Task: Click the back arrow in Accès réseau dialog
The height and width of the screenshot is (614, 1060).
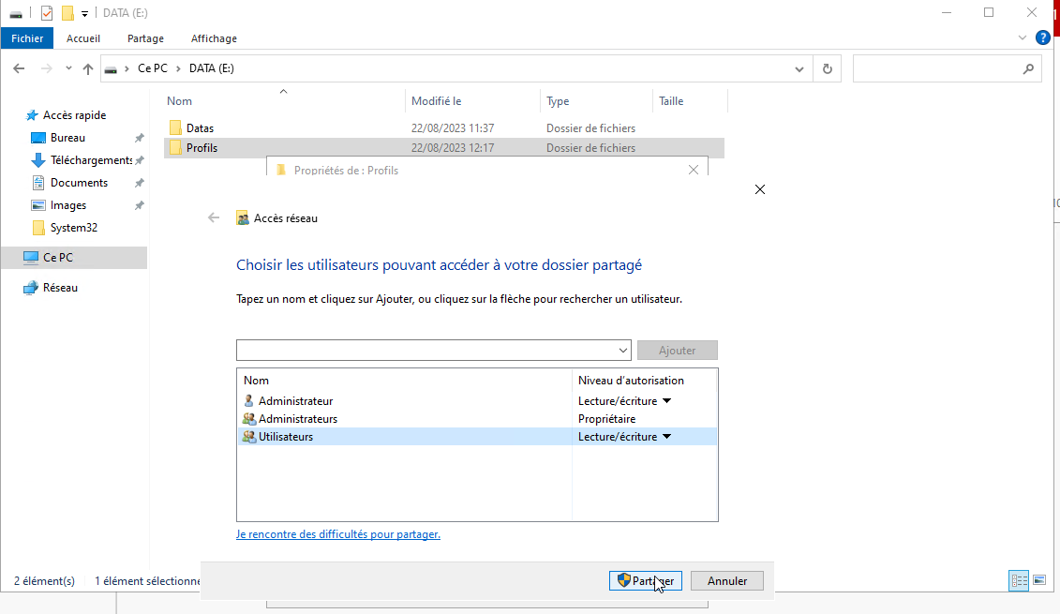Action: [x=214, y=217]
